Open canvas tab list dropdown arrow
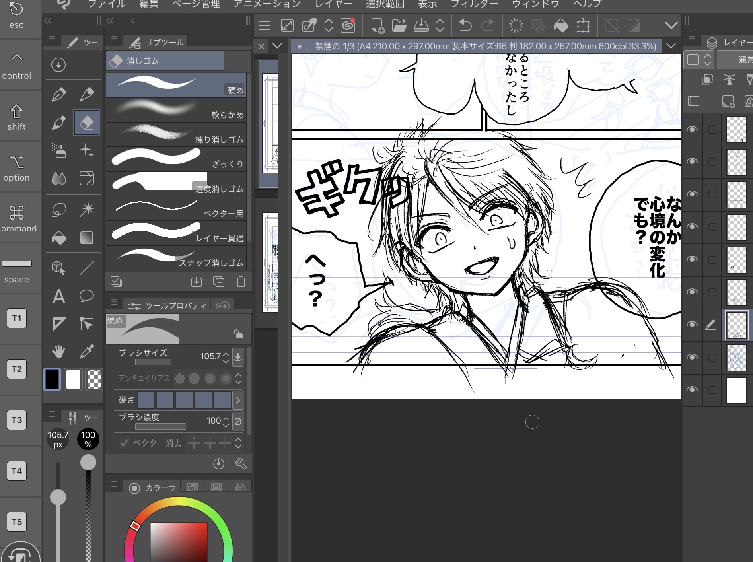The width and height of the screenshot is (753, 562). (x=671, y=46)
